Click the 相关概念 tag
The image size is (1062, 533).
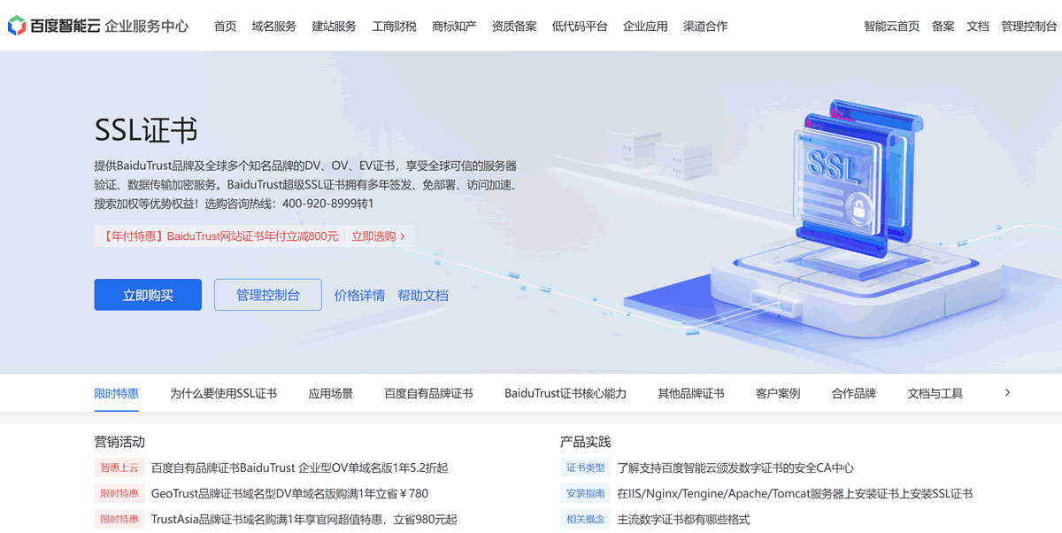pos(585,519)
